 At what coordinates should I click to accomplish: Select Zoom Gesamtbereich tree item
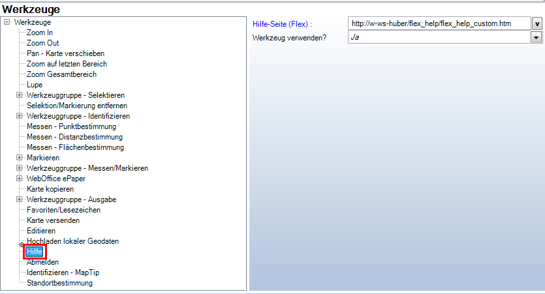(x=61, y=74)
